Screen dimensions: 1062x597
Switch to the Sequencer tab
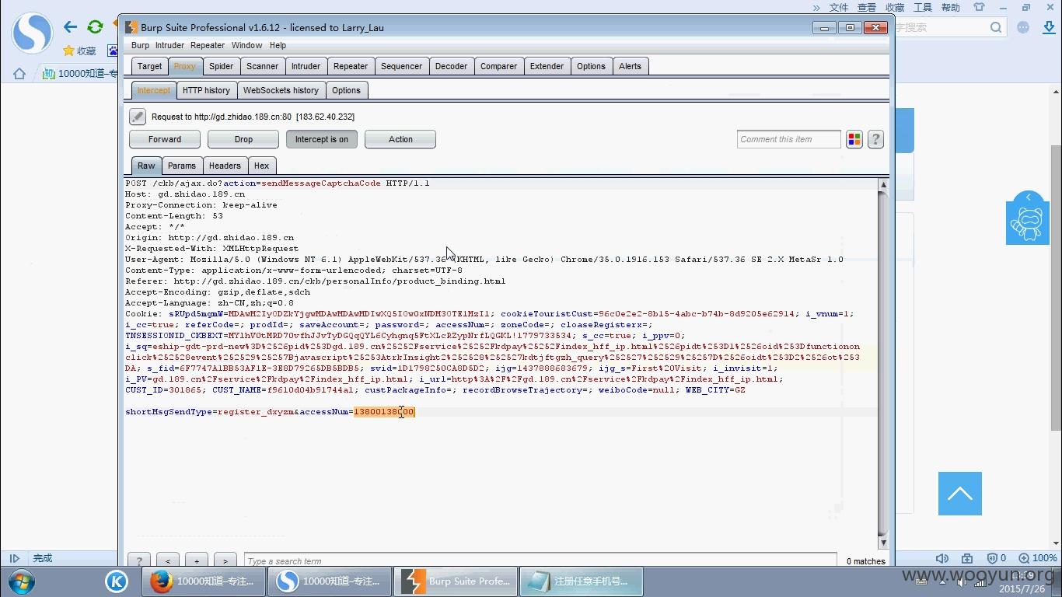pyautogui.click(x=401, y=66)
